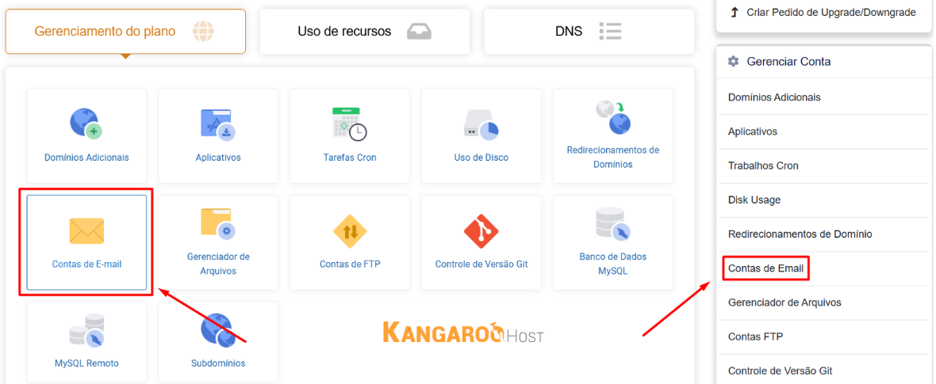Click the gear icon beside Gerenciar Conta
The height and width of the screenshot is (384, 936).
[734, 62]
